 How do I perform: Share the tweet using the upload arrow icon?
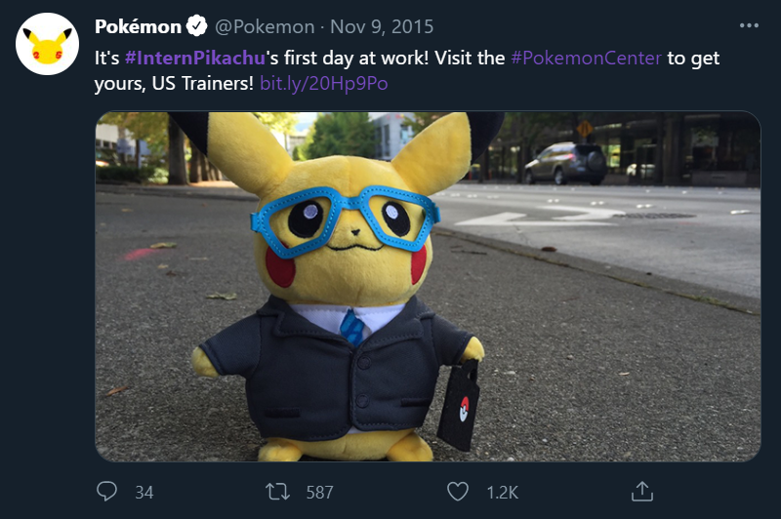pyautogui.click(x=642, y=491)
